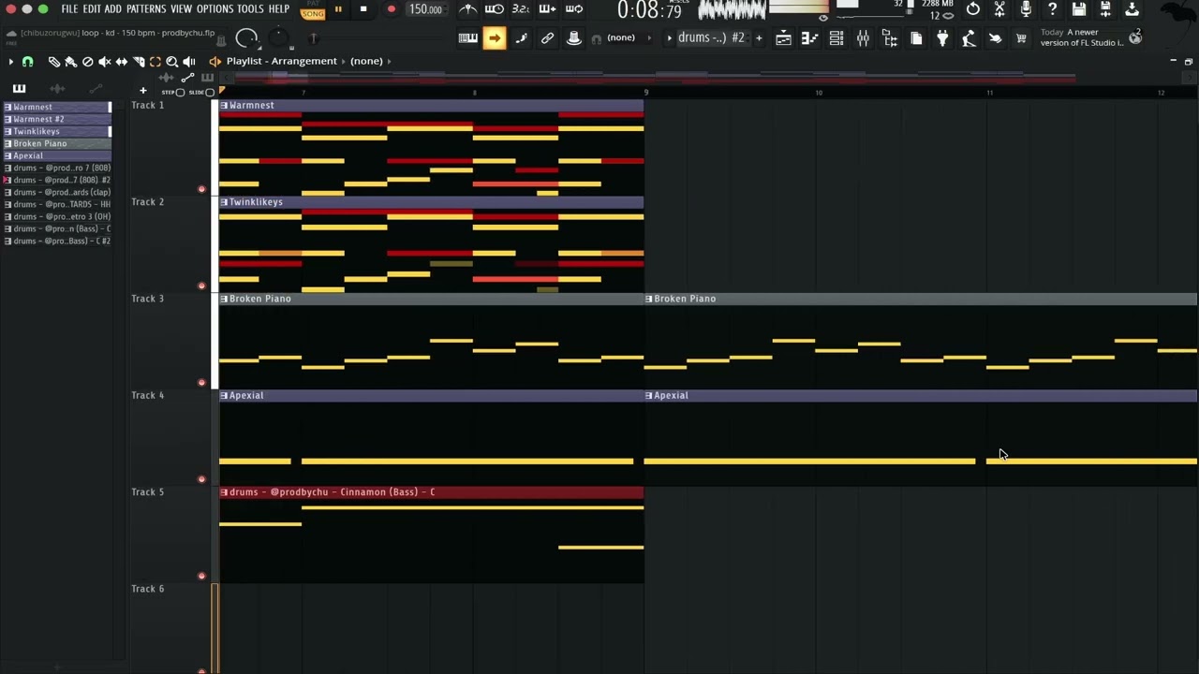Enable the SLIDE checkbox
This screenshot has height=674, width=1199.
point(211,93)
